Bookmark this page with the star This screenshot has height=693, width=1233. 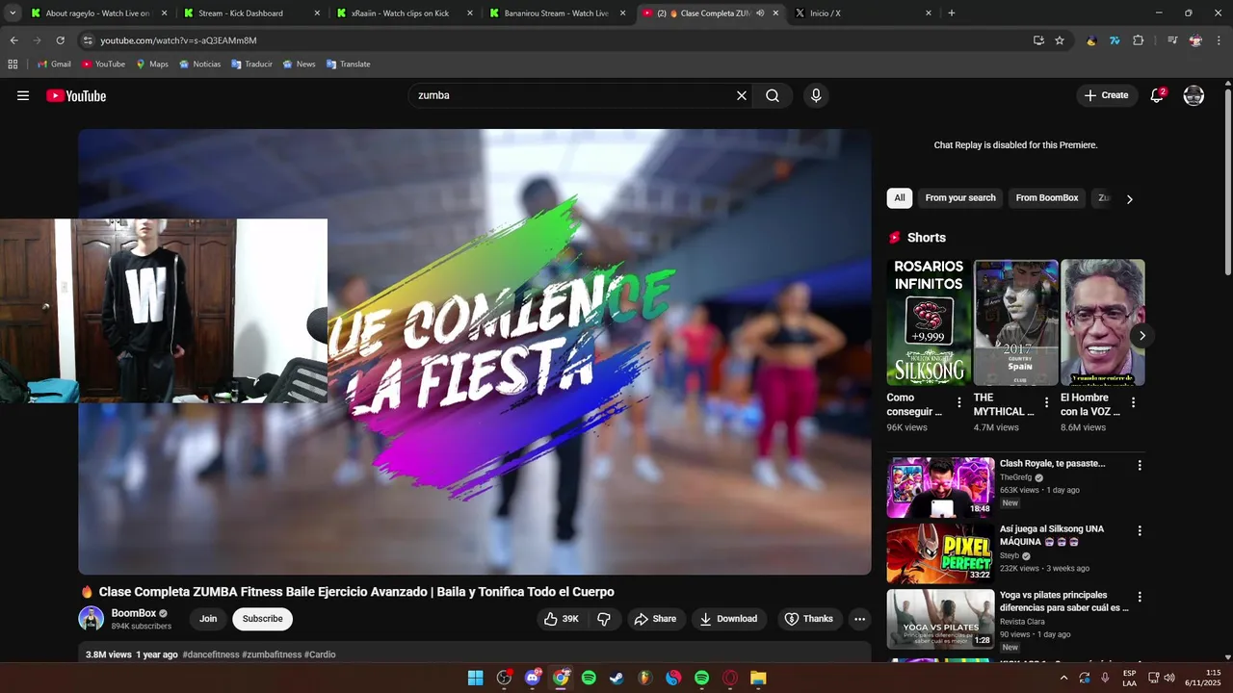click(x=1060, y=40)
